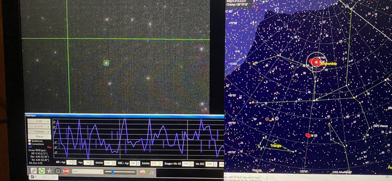
Task: Click the M 76 label on sky chart
Action: pos(237,51)
